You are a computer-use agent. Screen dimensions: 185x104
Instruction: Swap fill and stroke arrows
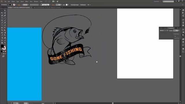click(5, 45)
